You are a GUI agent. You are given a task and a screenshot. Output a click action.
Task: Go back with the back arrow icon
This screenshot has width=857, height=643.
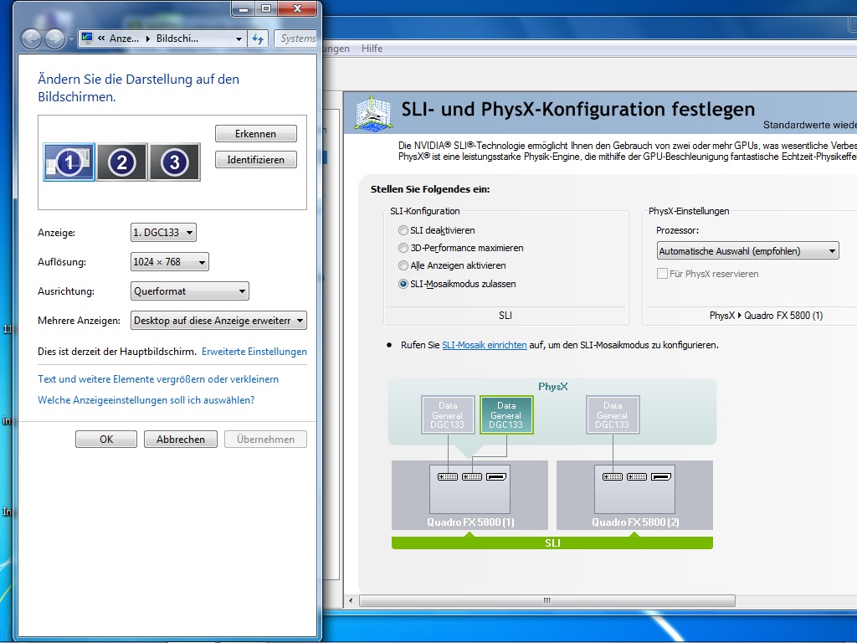click(x=31, y=39)
